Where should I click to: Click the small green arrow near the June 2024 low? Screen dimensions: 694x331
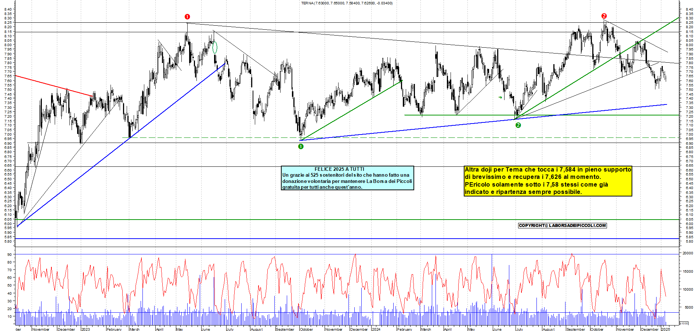[500, 97]
